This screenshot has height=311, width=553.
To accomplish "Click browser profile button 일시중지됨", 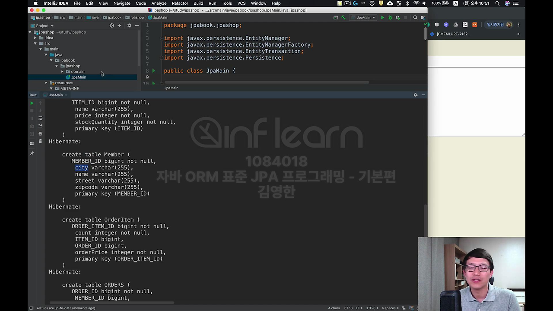I will coord(499,25).
